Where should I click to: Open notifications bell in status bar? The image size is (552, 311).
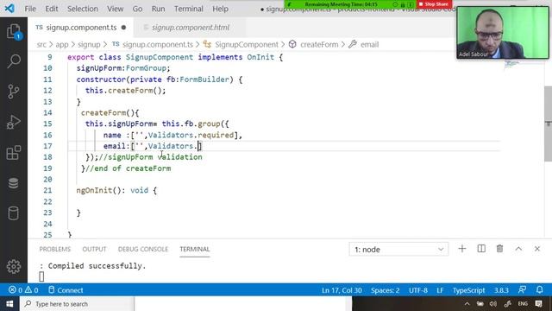point(539,290)
